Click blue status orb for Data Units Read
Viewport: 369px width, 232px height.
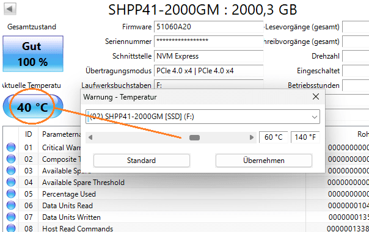pyautogui.click(x=11, y=205)
